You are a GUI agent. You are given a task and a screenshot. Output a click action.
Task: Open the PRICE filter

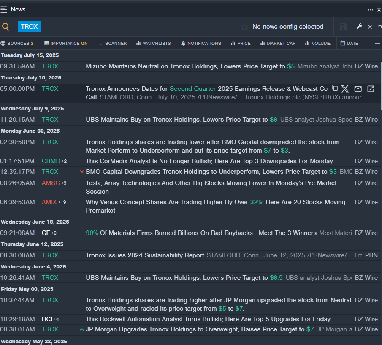coord(241,44)
